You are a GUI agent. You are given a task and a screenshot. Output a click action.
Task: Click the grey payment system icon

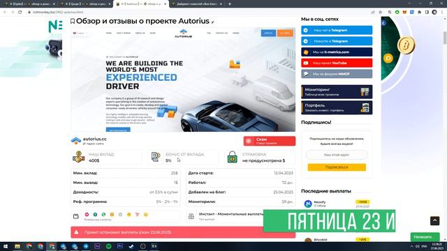click(x=120, y=215)
